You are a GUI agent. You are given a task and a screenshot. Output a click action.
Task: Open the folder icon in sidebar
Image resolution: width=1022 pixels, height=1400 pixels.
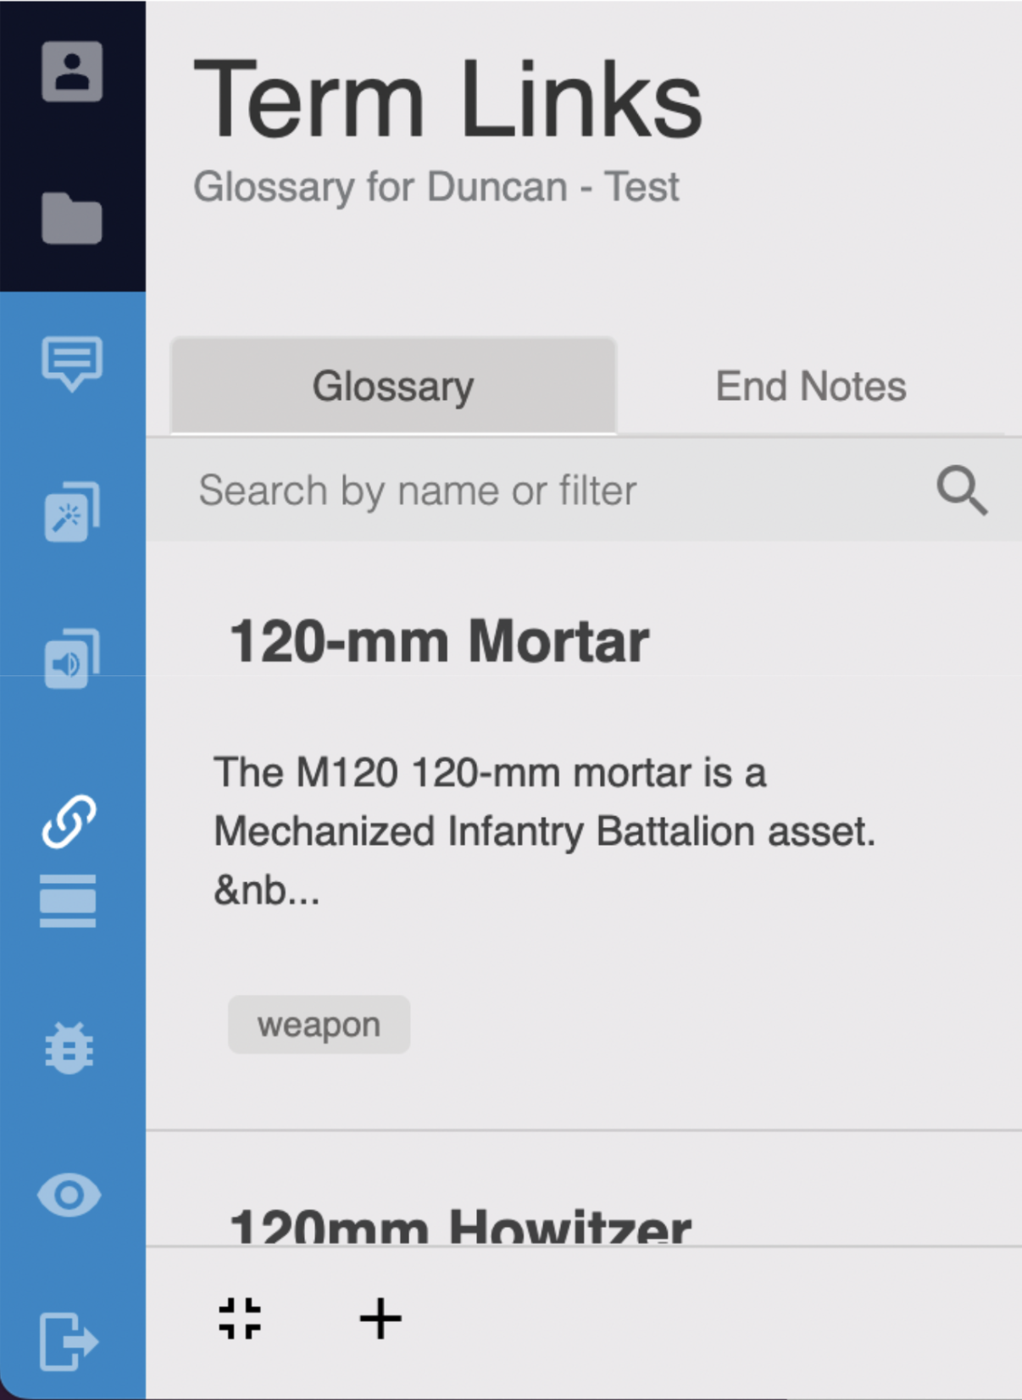point(72,219)
